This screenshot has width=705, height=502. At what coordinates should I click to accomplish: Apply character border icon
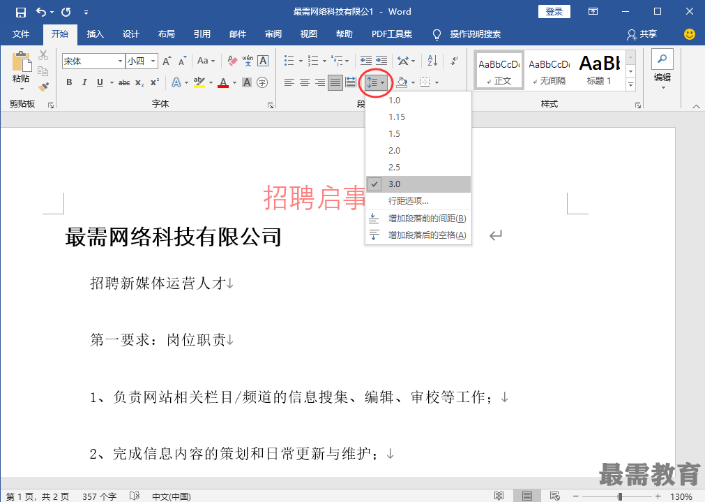click(x=263, y=61)
